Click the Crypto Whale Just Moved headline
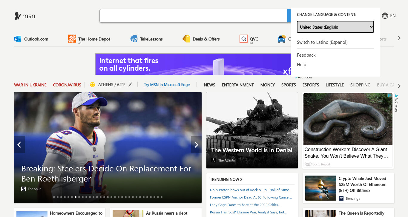Viewport: 408px width, 217px height. (x=363, y=185)
